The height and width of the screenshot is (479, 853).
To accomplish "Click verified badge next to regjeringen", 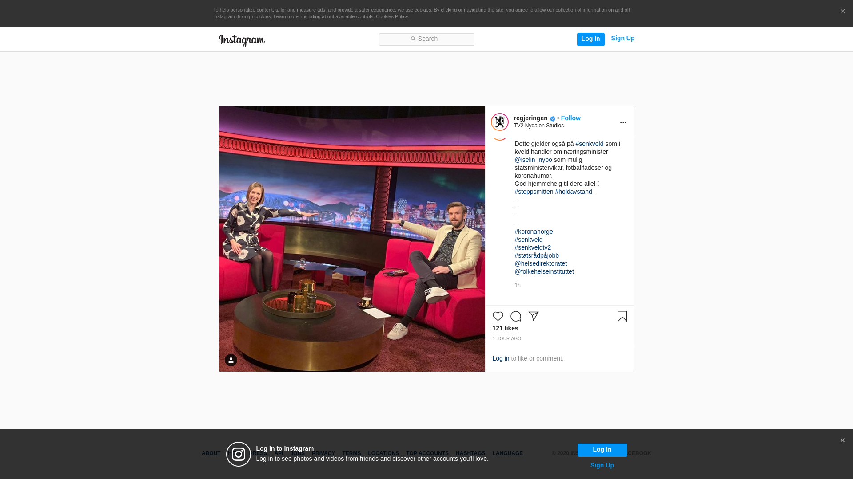I will click(552, 118).
